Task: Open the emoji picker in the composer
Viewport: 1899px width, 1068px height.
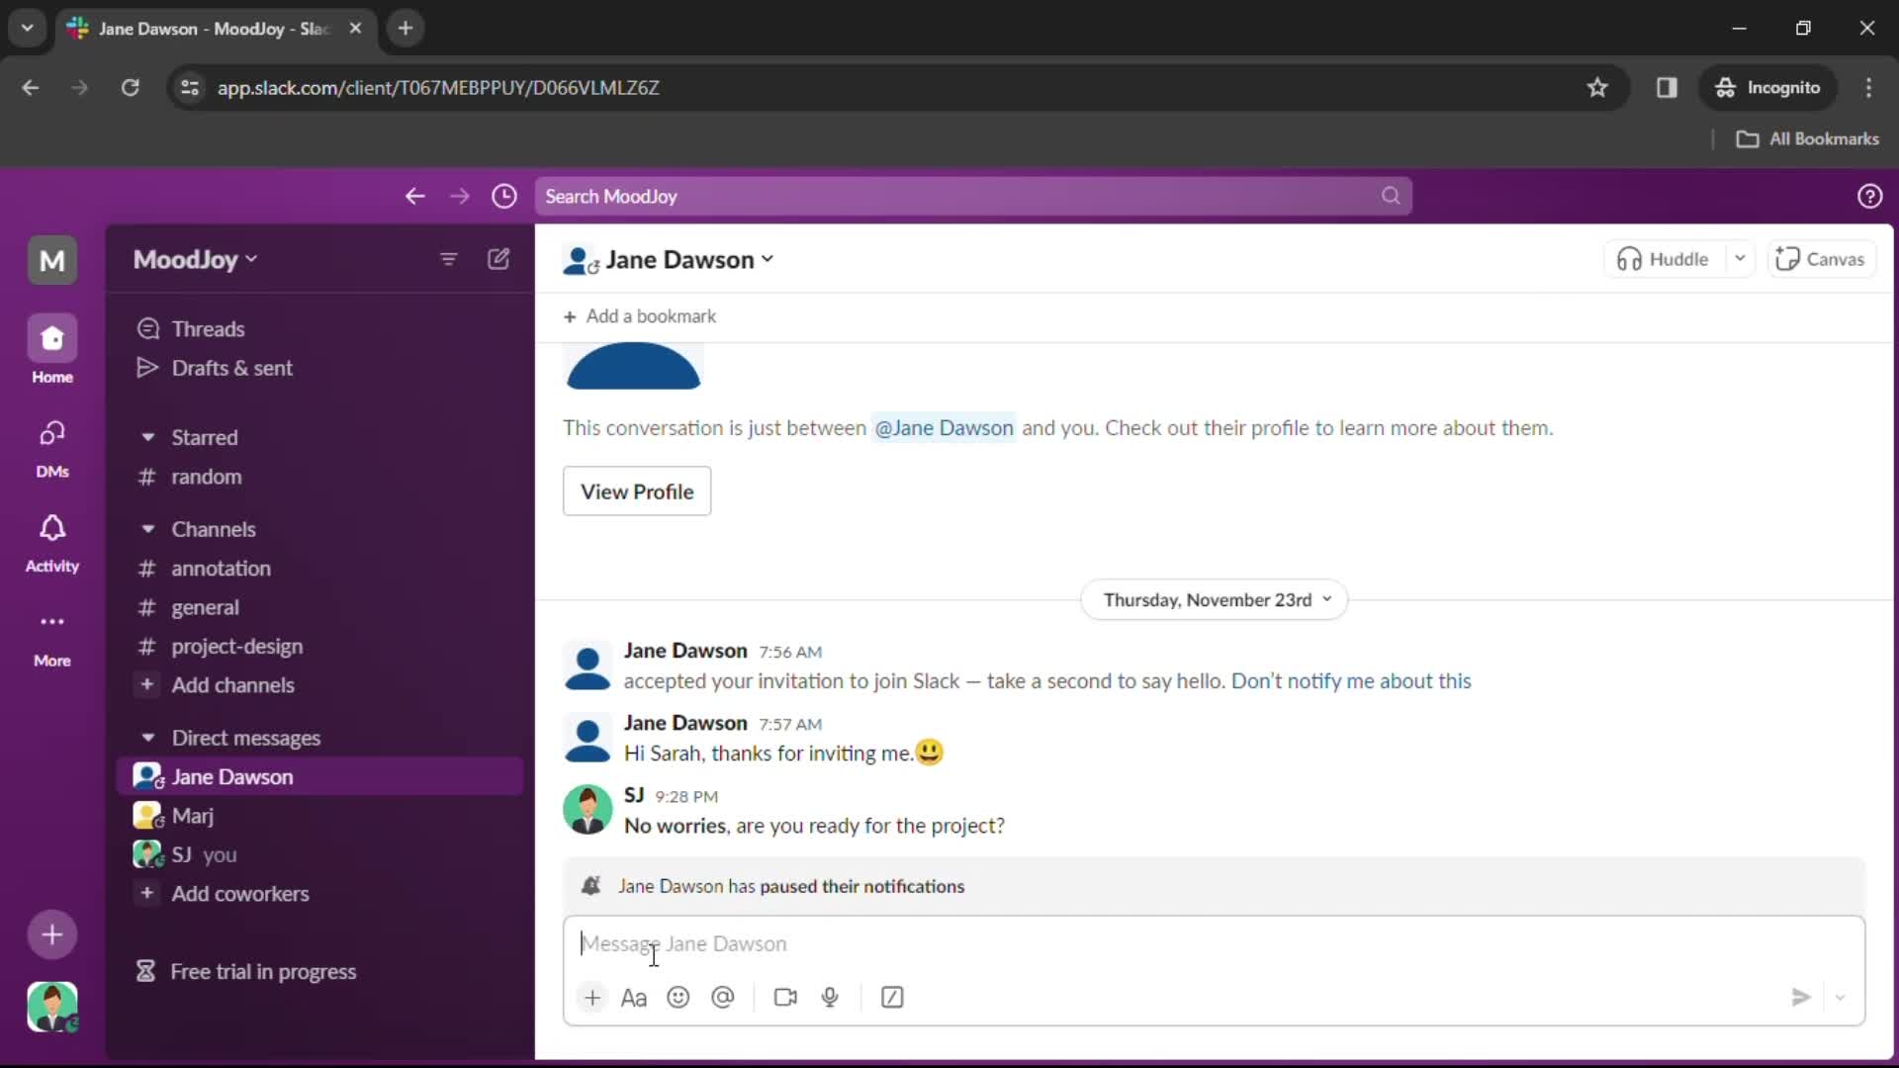Action: [x=678, y=997]
